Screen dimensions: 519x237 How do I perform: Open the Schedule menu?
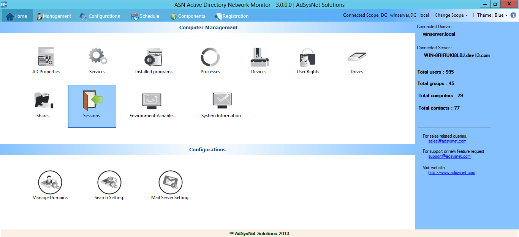pyautogui.click(x=145, y=16)
